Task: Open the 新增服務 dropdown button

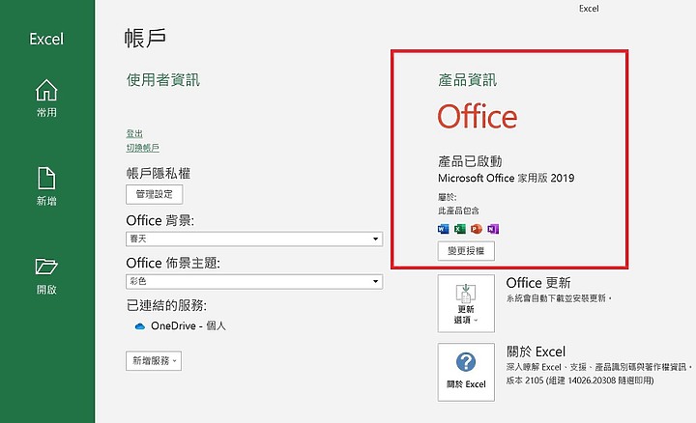Action: click(x=154, y=361)
